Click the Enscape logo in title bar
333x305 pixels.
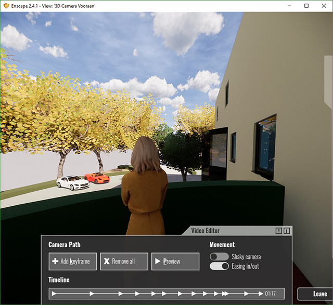6,6
